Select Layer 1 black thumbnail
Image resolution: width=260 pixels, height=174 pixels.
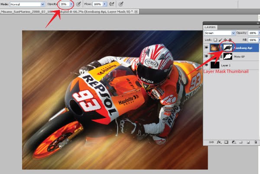pos(215,65)
